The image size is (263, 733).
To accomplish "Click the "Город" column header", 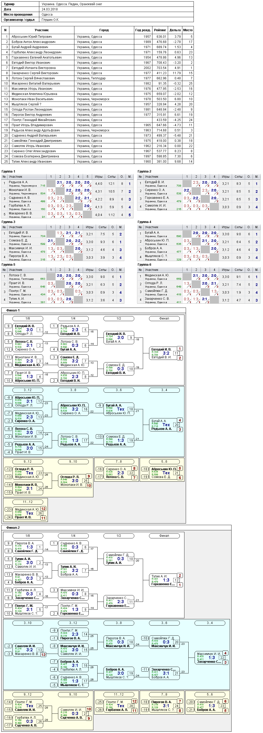I will [104, 30].
